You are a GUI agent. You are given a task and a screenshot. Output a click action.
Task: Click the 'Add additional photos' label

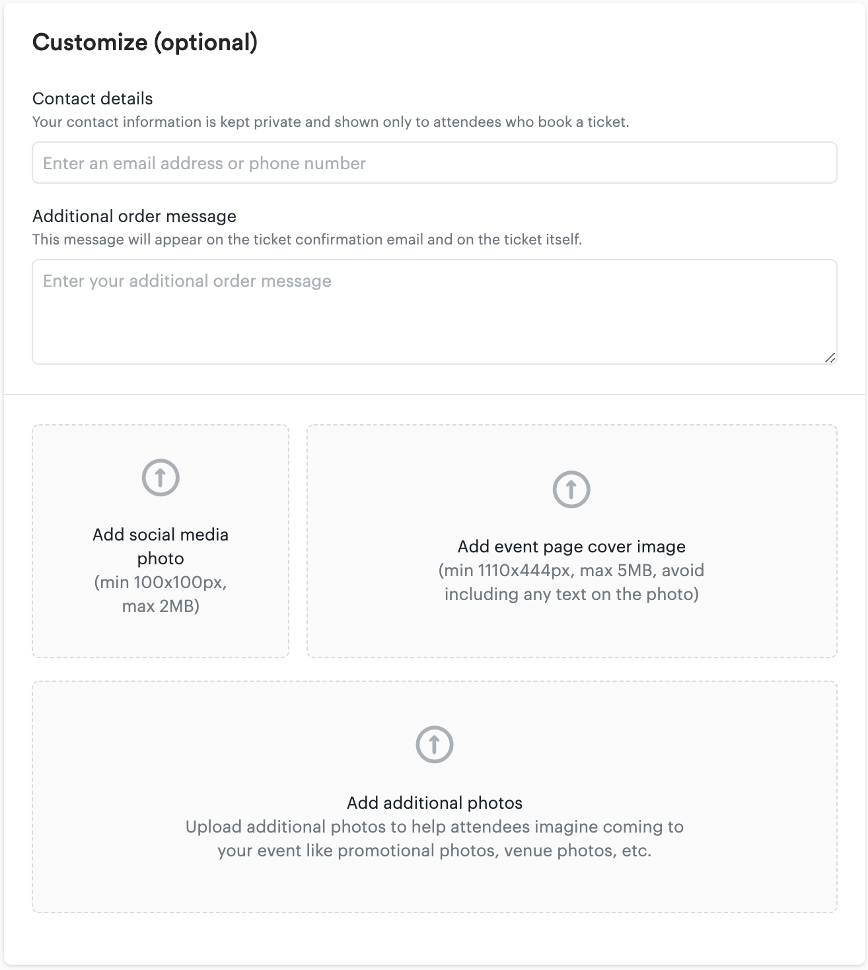click(435, 803)
